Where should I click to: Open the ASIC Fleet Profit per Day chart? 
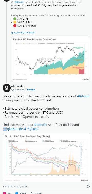point(46,158)
